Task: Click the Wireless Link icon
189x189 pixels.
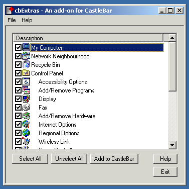Action: pos(26,141)
